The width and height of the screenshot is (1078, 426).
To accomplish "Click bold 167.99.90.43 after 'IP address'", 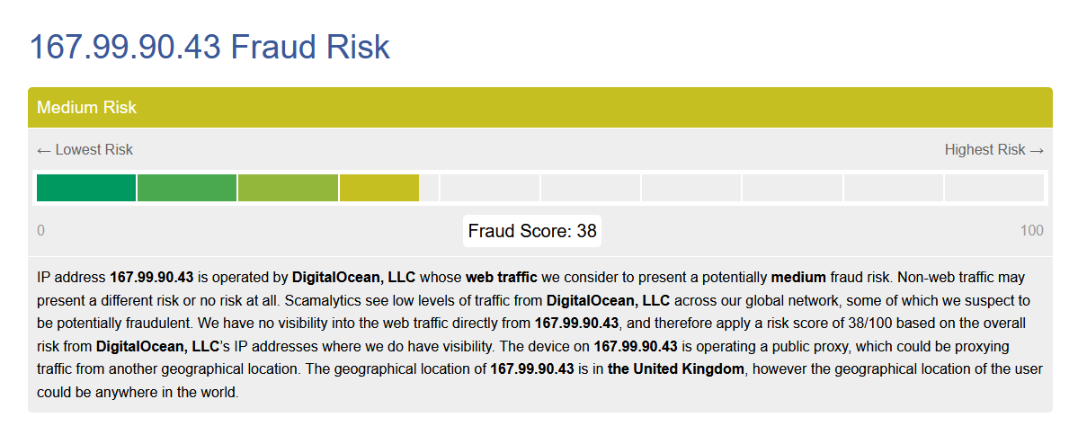I will click(x=152, y=278).
